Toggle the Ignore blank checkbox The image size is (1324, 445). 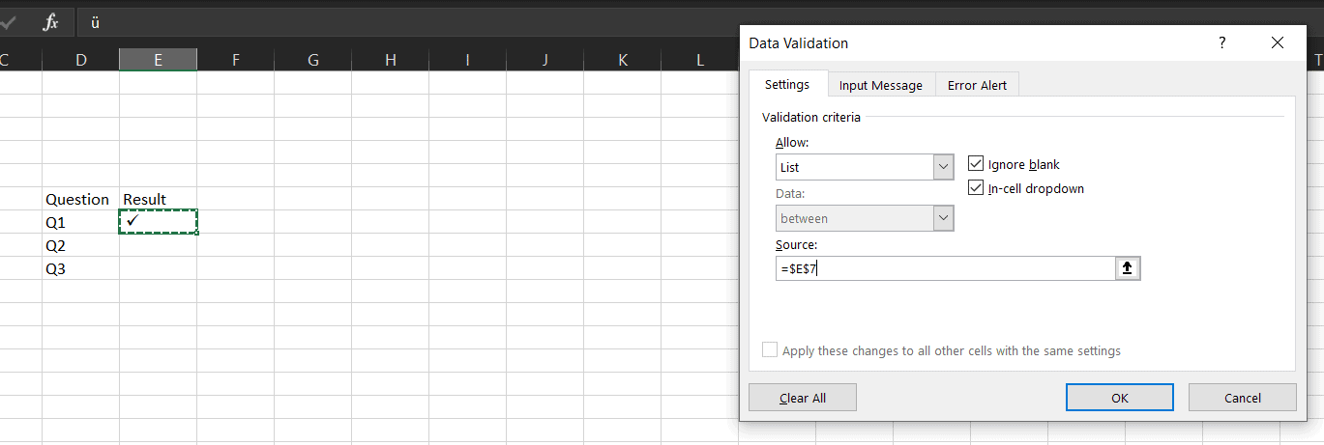pyautogui.click(x=976, y=164)
